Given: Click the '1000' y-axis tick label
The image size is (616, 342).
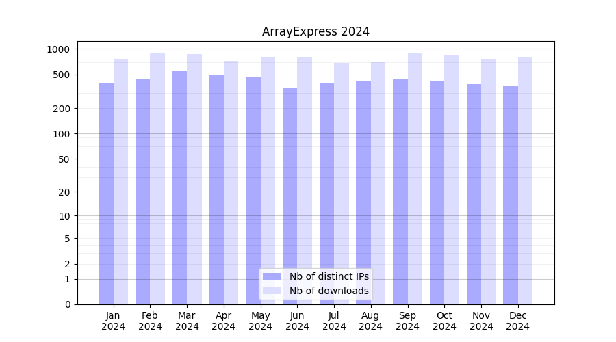Looking at the screenshot, I should (x=58, y=49).
